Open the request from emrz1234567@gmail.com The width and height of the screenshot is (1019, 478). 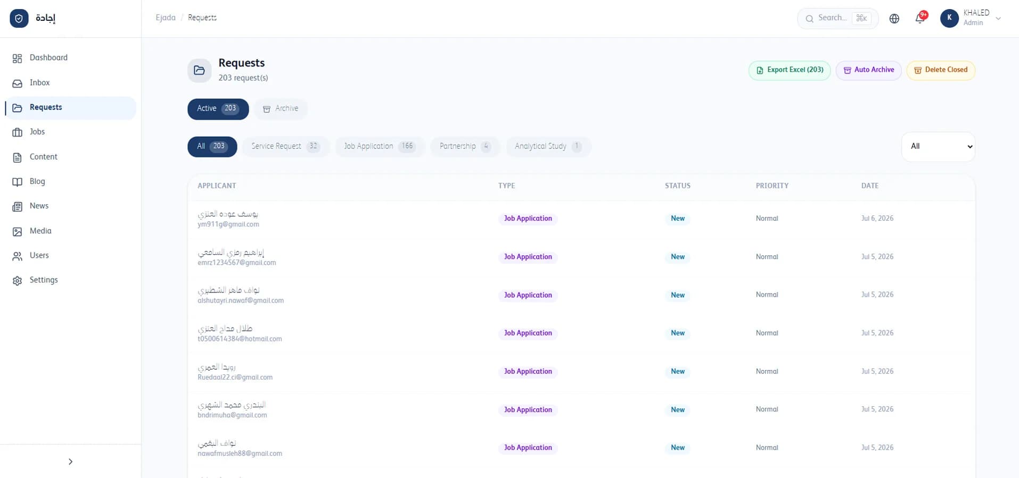tap(581, 257)
